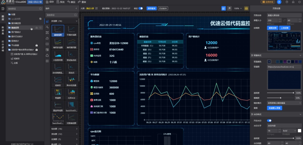Select the 3D shape component category icon
303x145 pixels.
pyautogui.click(x=47, y=55)
